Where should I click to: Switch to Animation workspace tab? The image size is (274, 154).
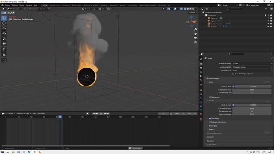(113, 6)
